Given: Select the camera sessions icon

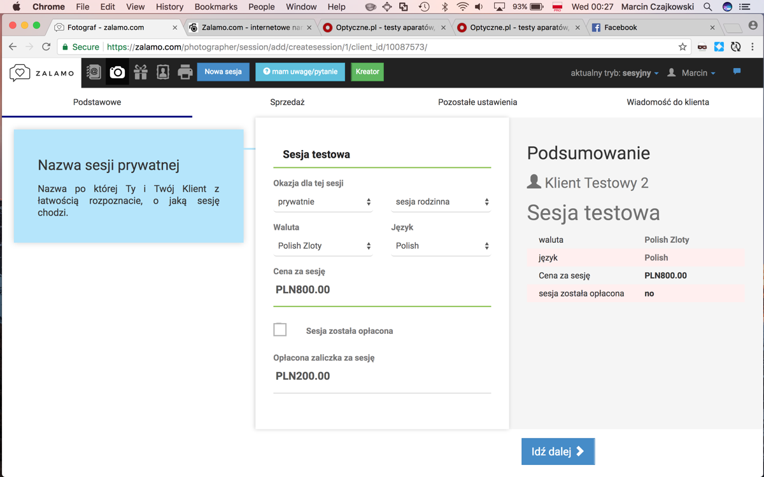Looking at the screenshot, I should pyautogui.click(x=117, y=73).
